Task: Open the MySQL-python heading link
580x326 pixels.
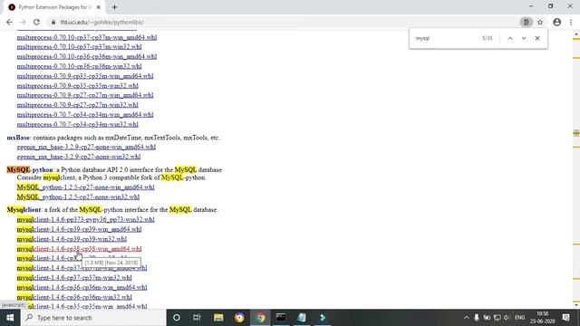Action: 30,169
